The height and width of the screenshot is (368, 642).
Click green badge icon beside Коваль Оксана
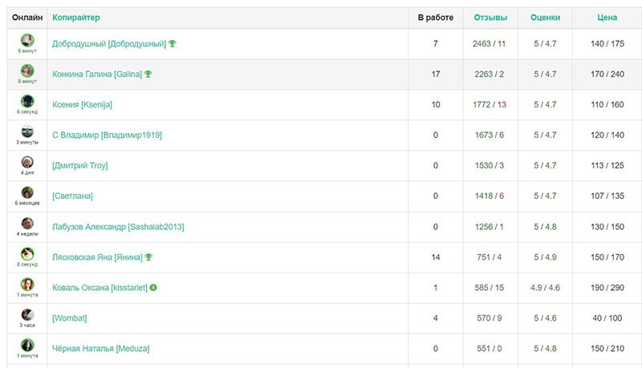click(153, 288)
